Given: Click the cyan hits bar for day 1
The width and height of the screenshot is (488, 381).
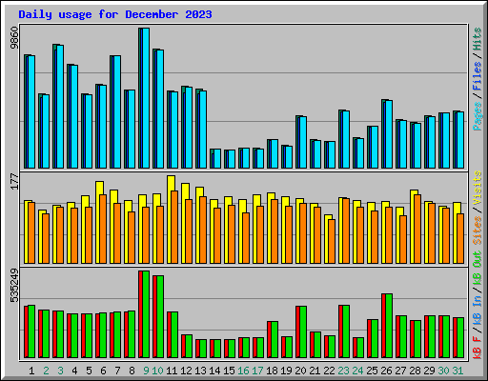Looking at the screenshot, I should (31, 111).
